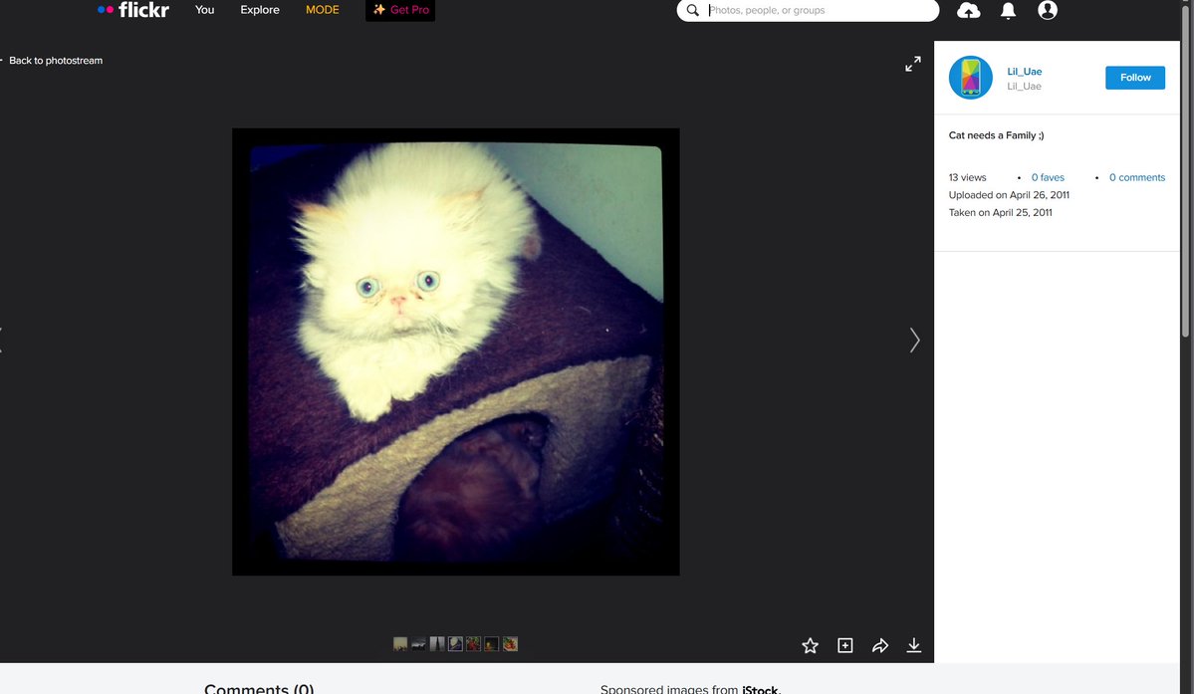Click the Comments (0) heading
Screen dimensions: 1194x694
click(x=259, y=688)
